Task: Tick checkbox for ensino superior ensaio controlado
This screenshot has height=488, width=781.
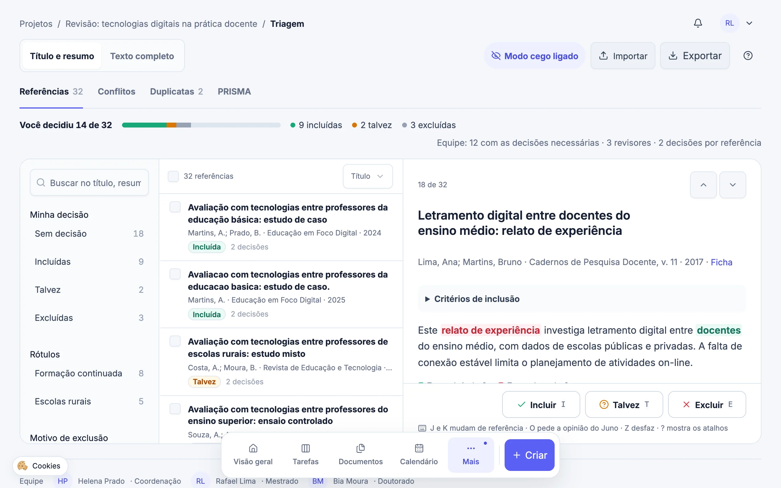Action: (175, 409)
